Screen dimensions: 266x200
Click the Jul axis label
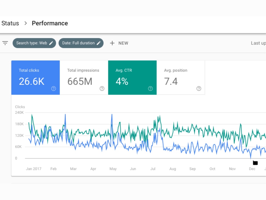[x=153, y=169]
